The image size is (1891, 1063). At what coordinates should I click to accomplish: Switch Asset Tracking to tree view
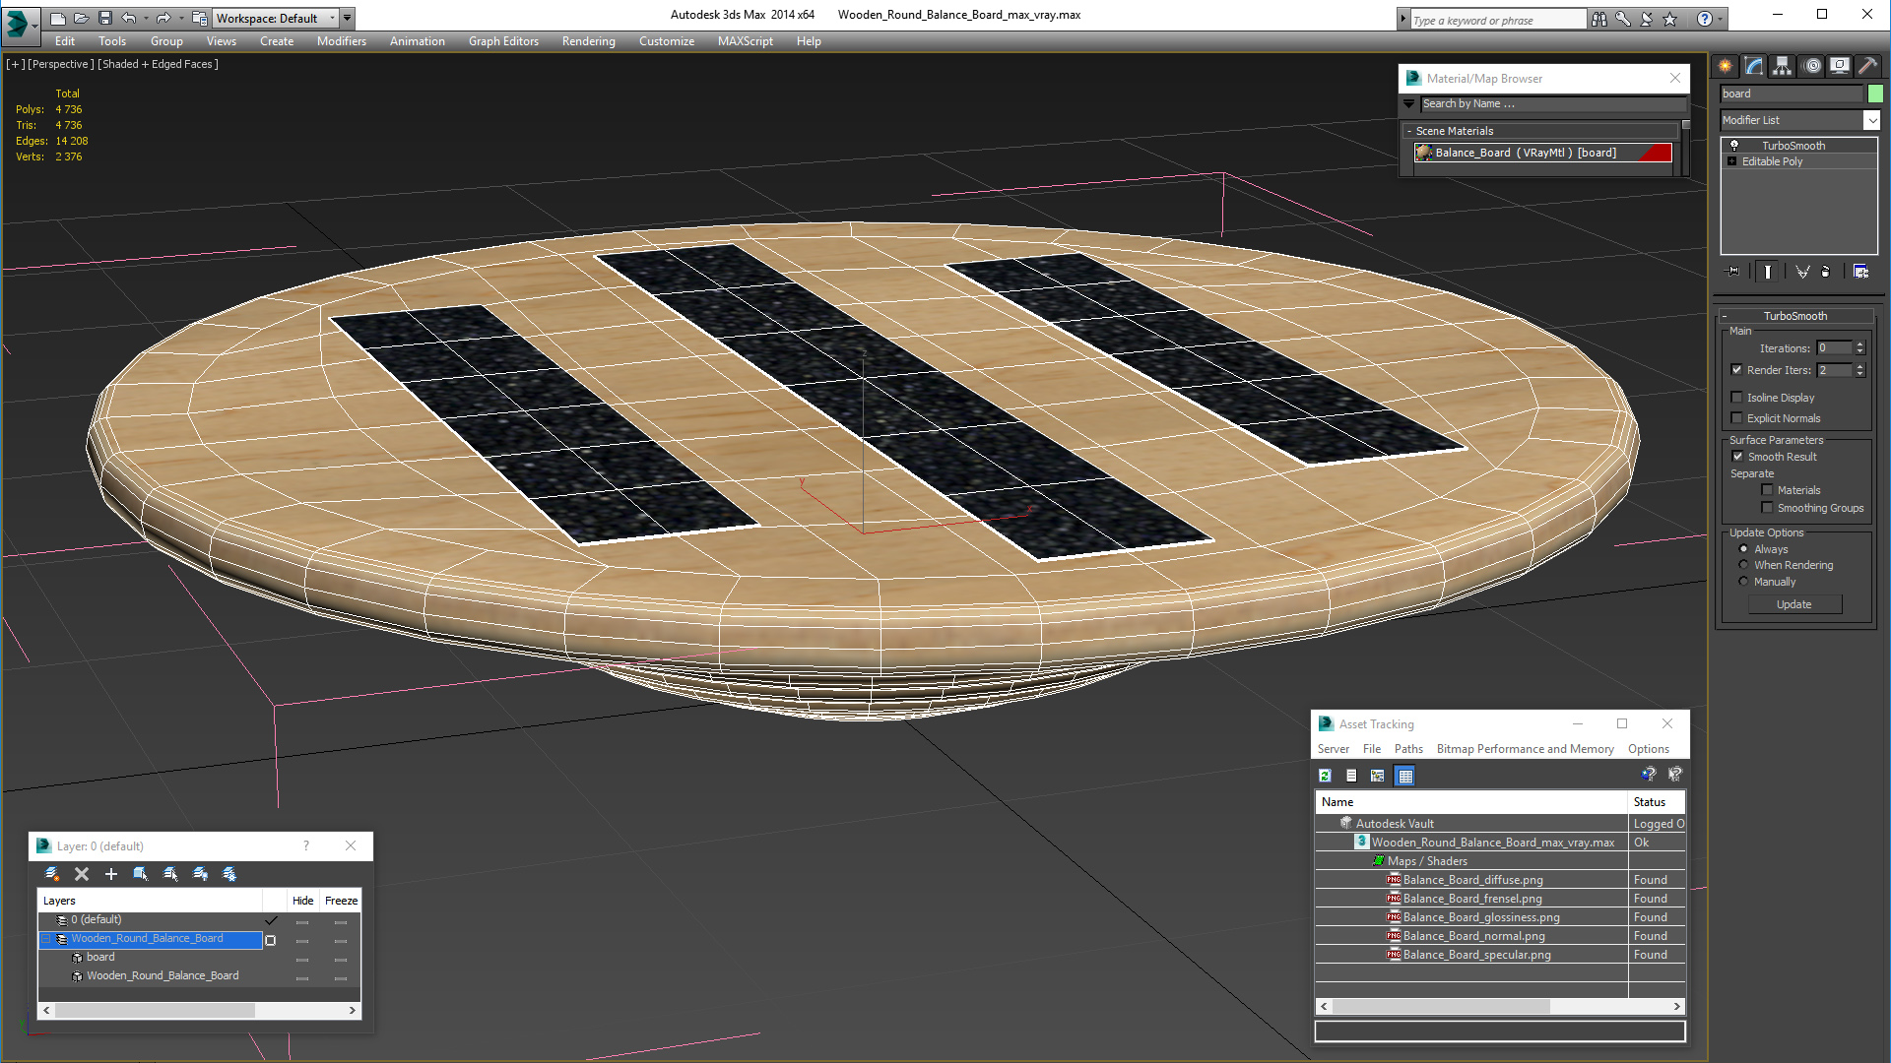(x=1378, y=776)
